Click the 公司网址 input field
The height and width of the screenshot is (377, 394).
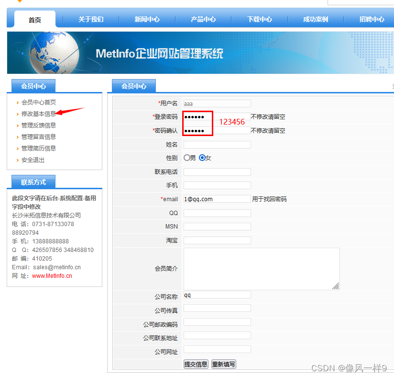pos(217,349)
